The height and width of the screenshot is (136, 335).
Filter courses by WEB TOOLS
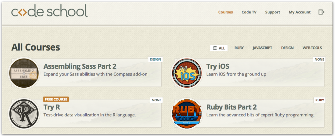coord(312,48)
